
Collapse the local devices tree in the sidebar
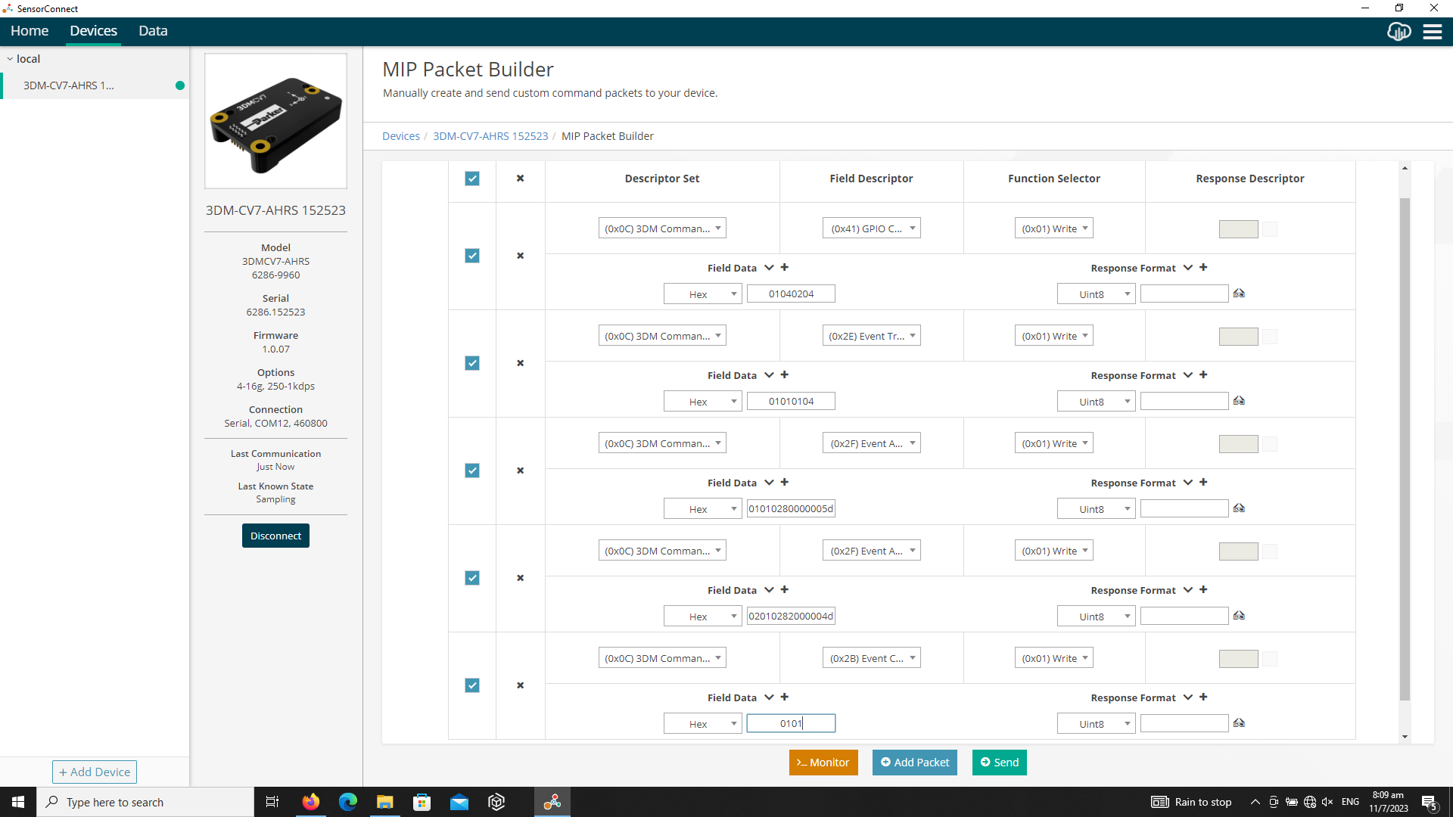(11, 58)
